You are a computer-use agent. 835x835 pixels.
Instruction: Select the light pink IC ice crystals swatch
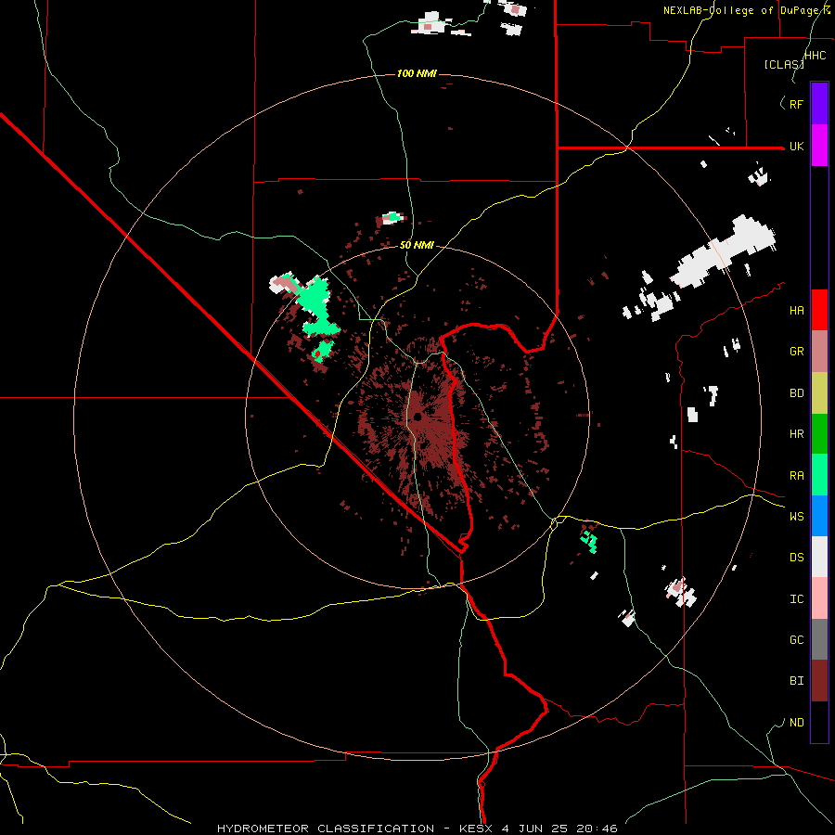tap(819, 598)
